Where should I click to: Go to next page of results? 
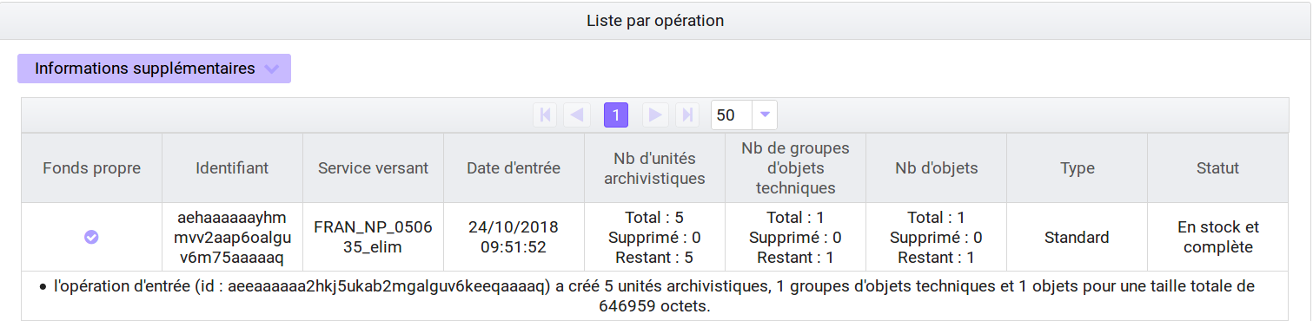click(x=655, y=115)
